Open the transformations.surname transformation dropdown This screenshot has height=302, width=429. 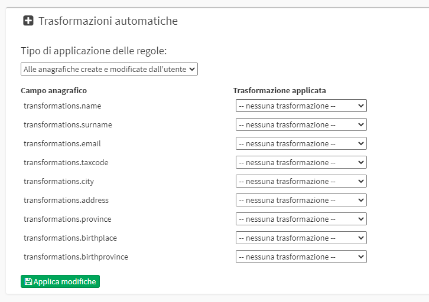click(x=301, y=124)
